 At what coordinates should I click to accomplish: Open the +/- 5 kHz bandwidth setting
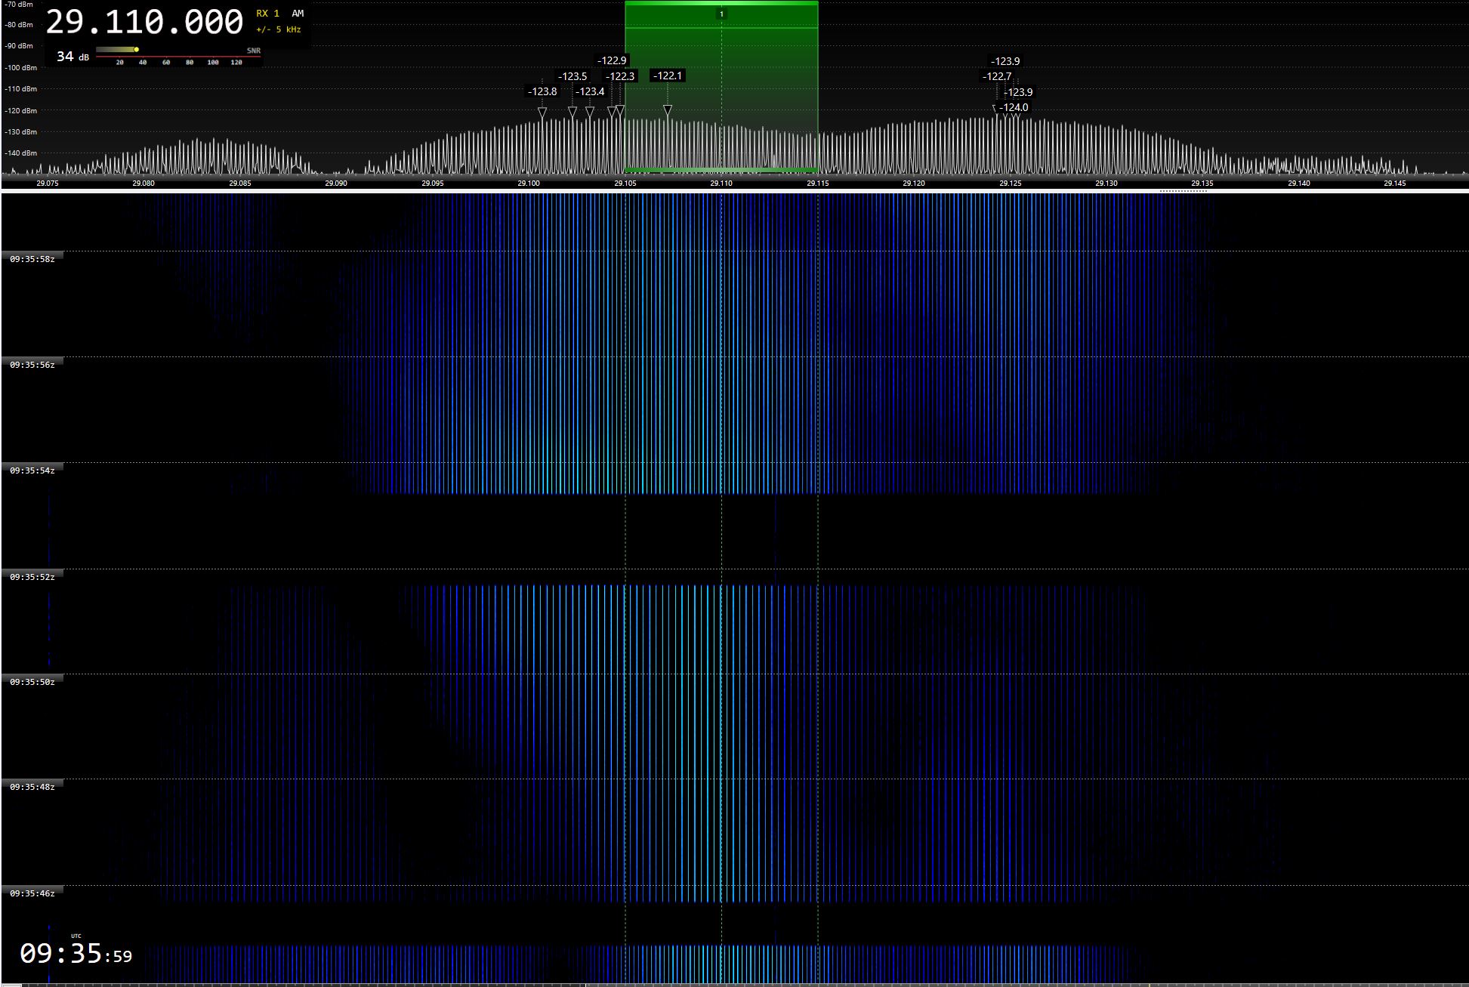(278, 30)
